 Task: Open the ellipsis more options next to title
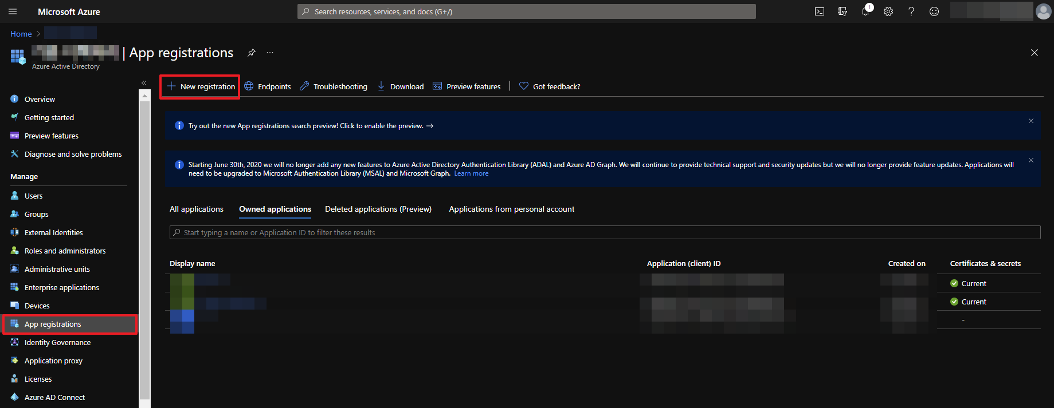tap(270, 53)
